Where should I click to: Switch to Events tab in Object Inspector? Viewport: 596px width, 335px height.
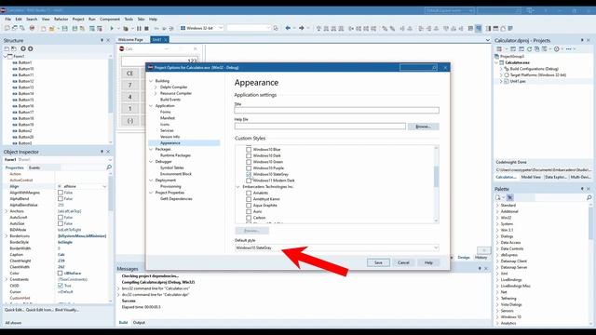click(34, 167)
